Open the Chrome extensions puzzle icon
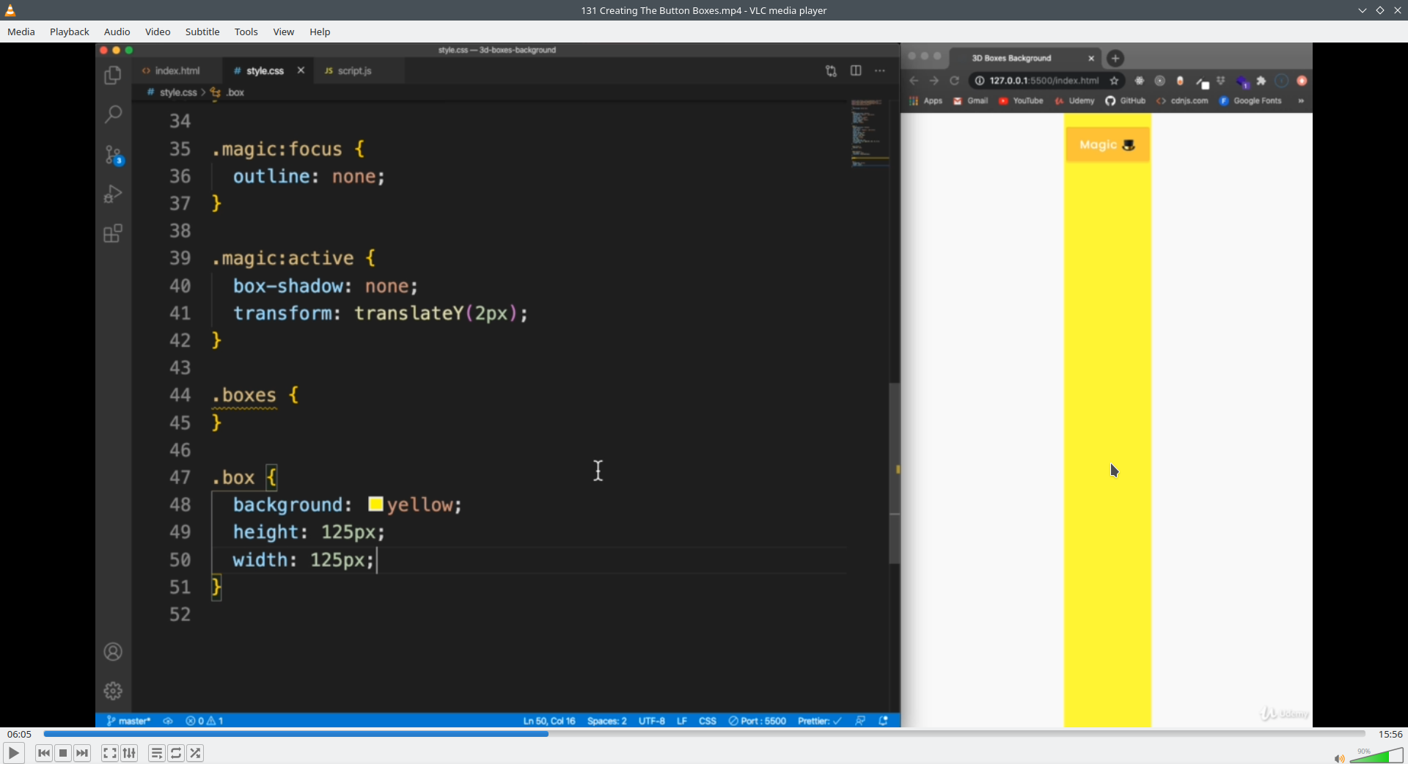This screenshot has height=764, width=1408. pos(1261,81)
